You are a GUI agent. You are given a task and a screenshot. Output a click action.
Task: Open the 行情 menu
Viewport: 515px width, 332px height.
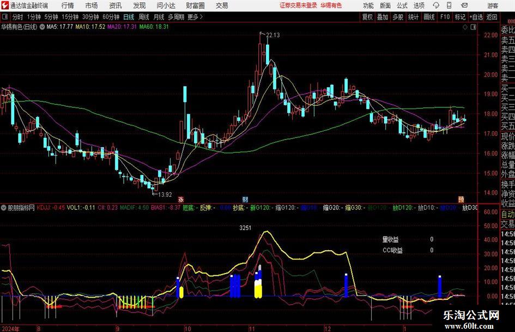pyautogui.click(x=68, y=5)
